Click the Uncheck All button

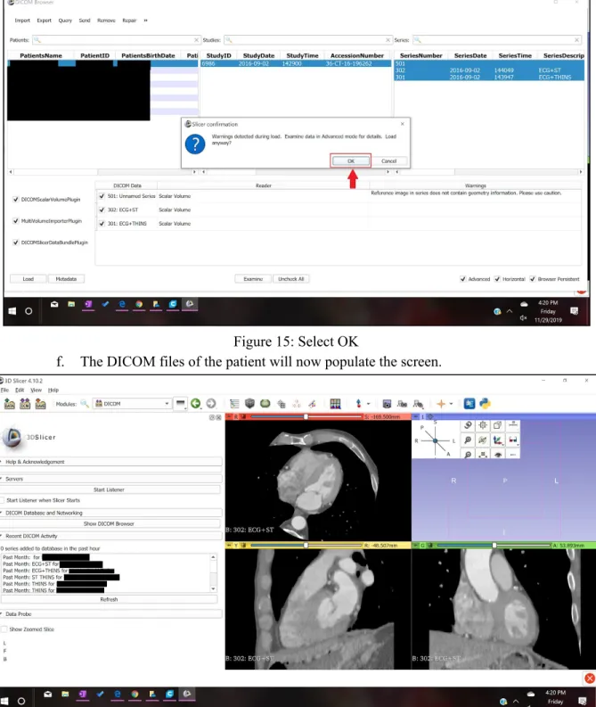coord(291,279)
